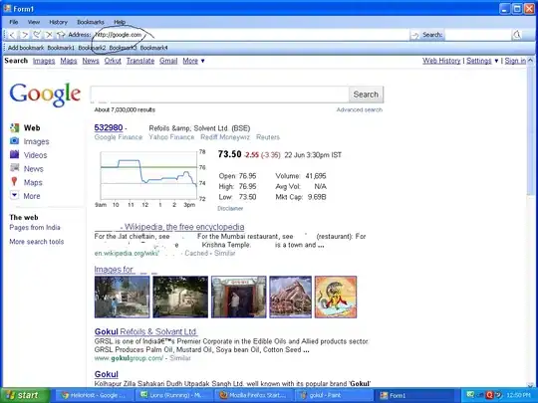
Task: Expand the sidebar More arrow icon
Action: 14,195
